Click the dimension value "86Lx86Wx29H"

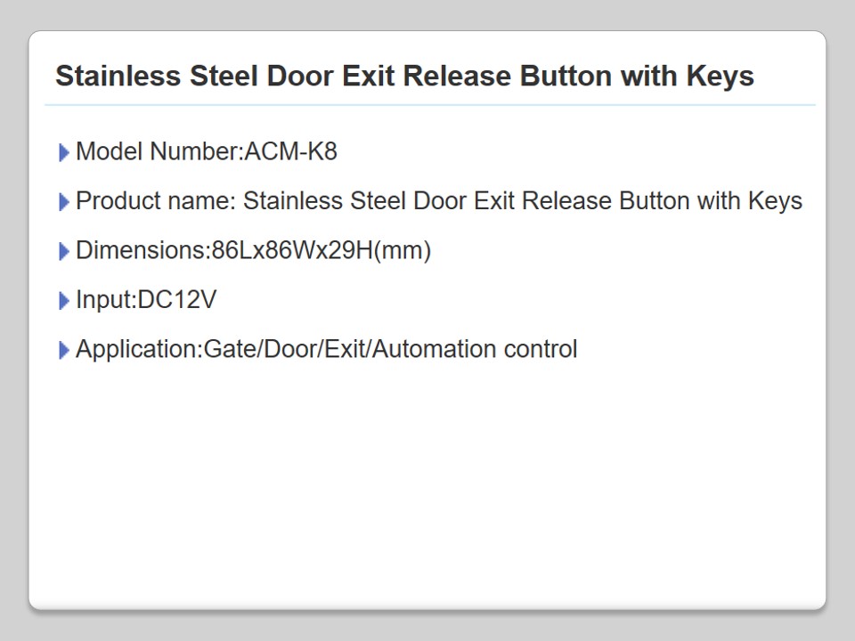(291, 251)
